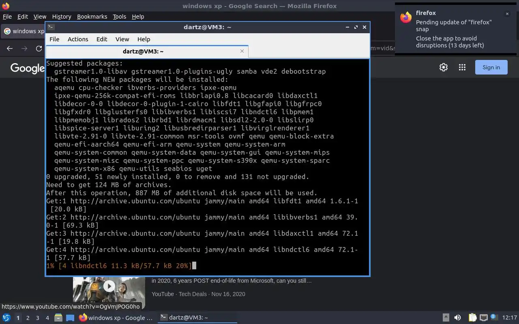Open Firefox History menu

(x=62, y=17)
